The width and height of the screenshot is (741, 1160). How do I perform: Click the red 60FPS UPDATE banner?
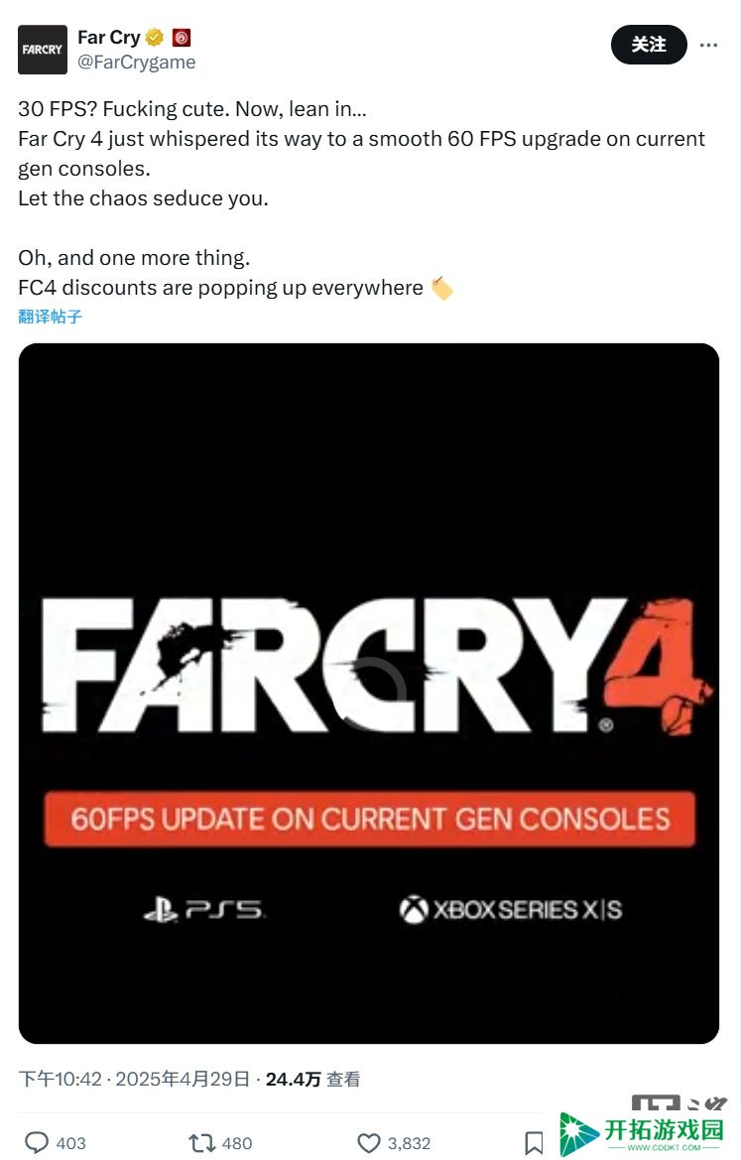tap(370, 819)
